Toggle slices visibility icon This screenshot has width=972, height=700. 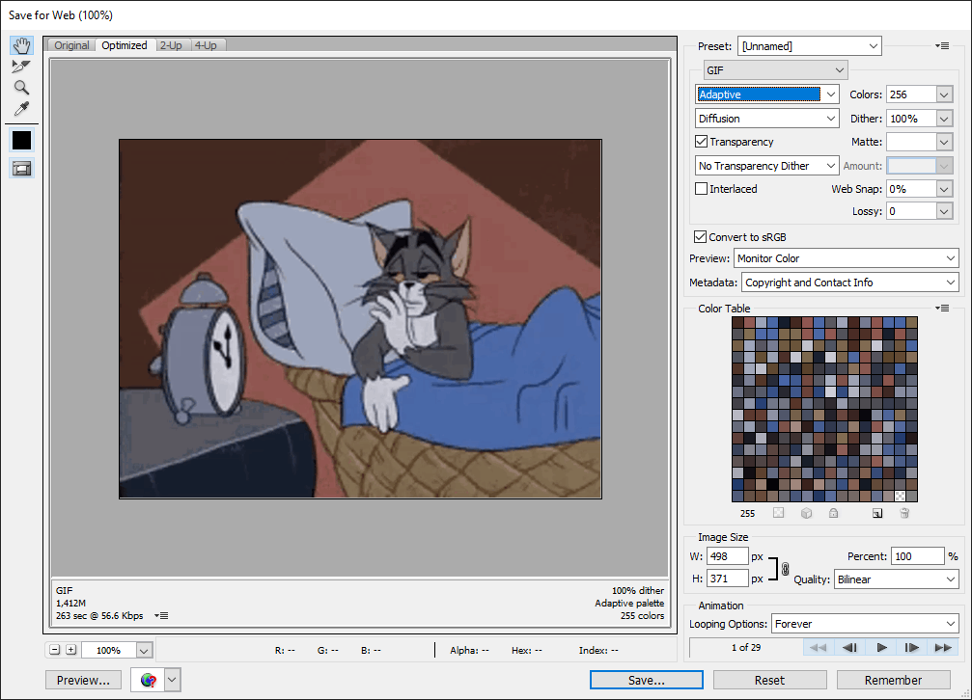point(21,169)
